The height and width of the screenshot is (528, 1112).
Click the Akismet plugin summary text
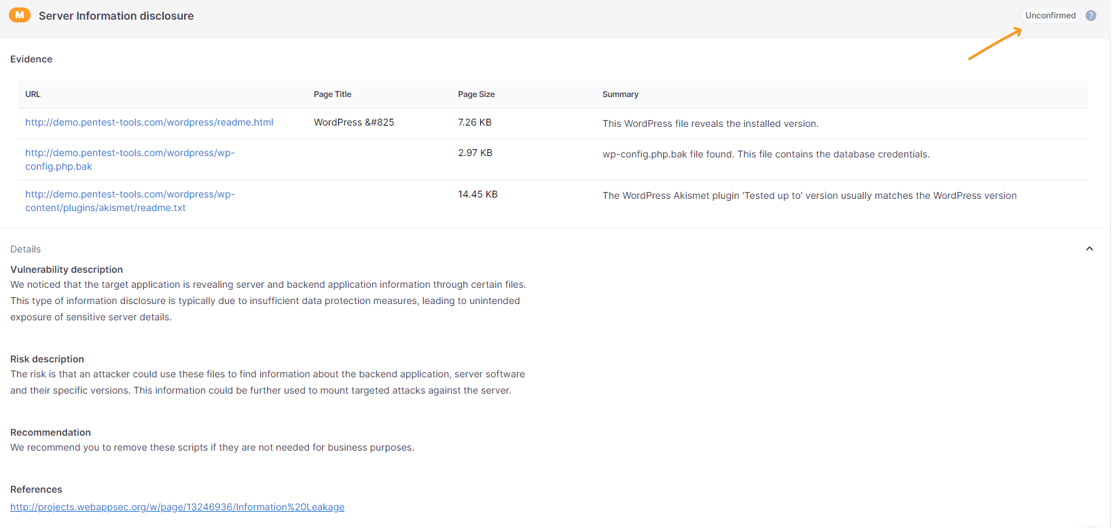[x=809, y=195]
